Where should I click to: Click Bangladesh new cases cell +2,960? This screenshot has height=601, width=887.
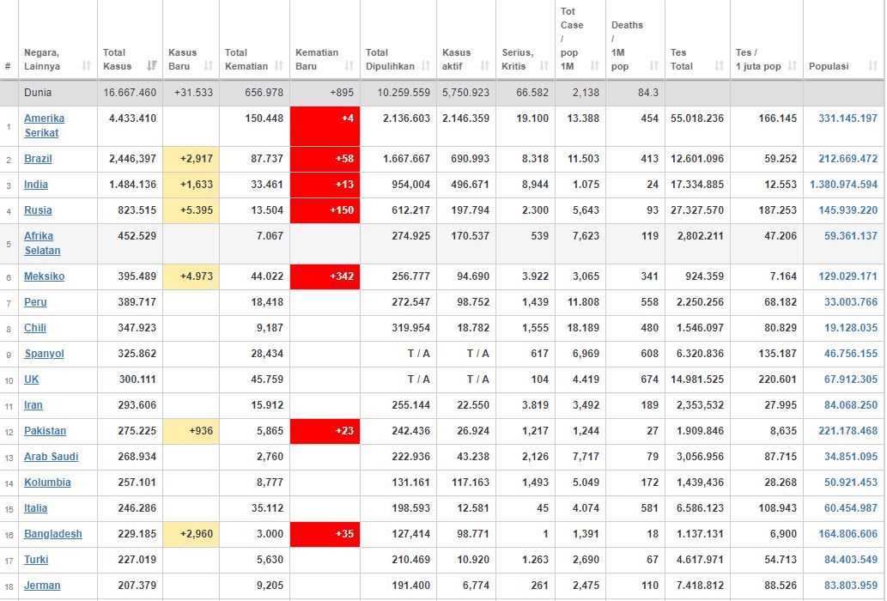(191, 534)
